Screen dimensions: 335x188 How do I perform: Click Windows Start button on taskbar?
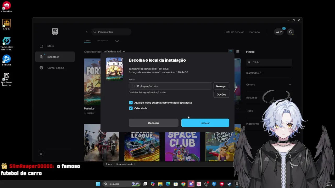pyautogui.click(x=98, y=184)
